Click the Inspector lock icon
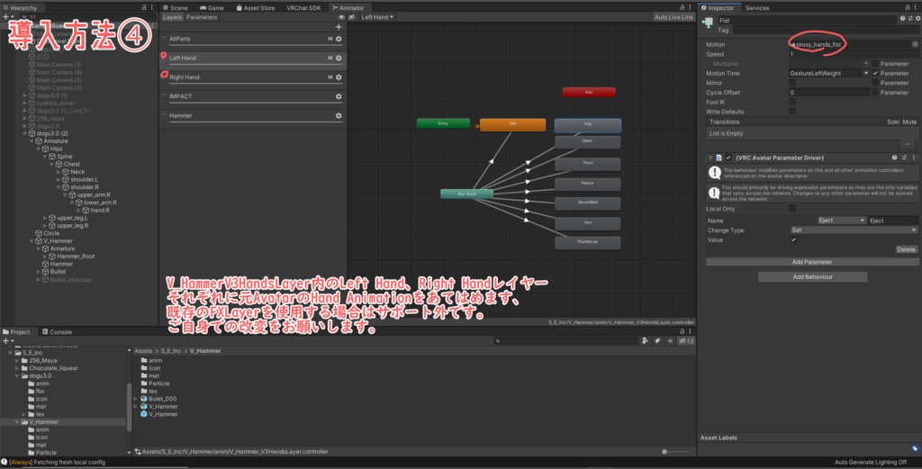Screen dimensions: 922x469 point(908,7)
